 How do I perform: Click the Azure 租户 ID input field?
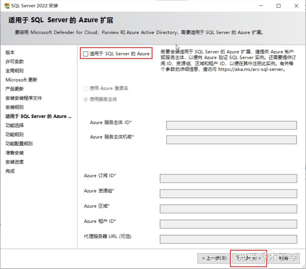tap(228, 224)
